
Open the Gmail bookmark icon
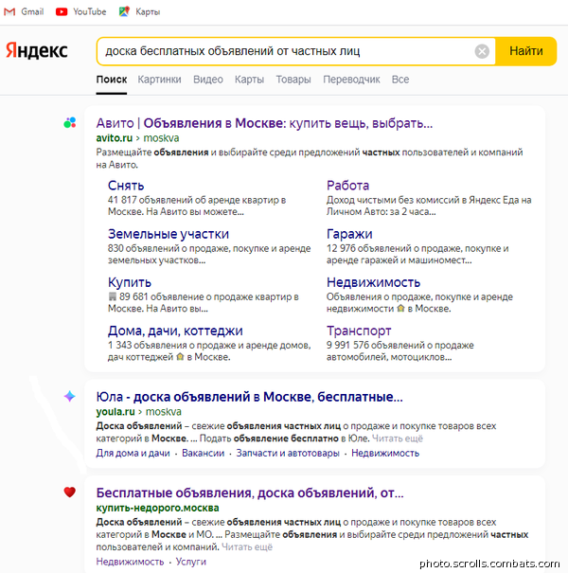(x=9, y=11)
